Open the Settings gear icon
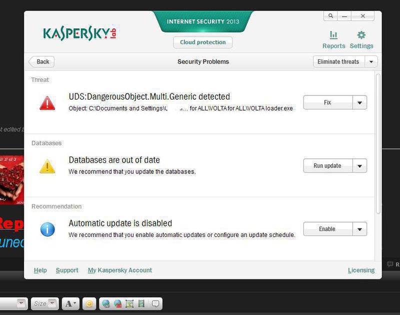400x315 pixels. [x=361, y=35]
